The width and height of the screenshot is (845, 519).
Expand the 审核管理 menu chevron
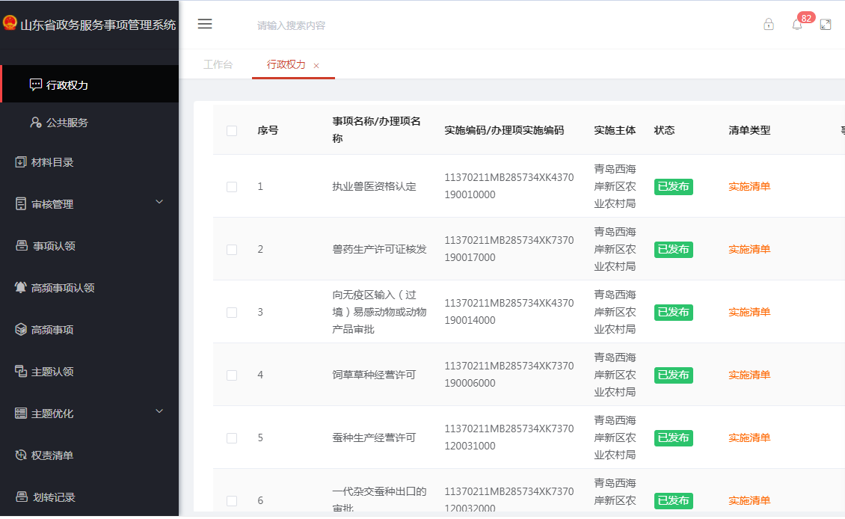tap(159, 202)
